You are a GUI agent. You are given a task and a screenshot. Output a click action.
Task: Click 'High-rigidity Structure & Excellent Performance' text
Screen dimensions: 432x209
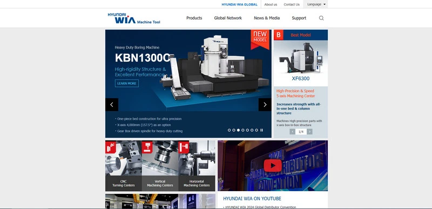click(x=140, y=72)
